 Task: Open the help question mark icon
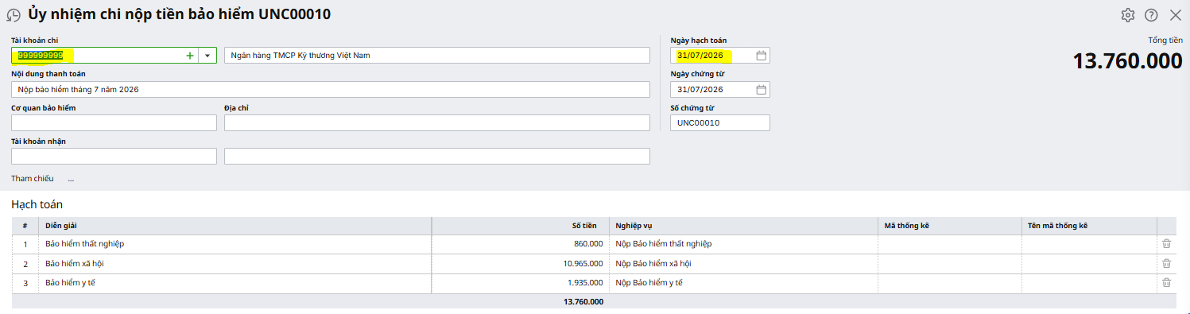click(x=1151, y=15)
